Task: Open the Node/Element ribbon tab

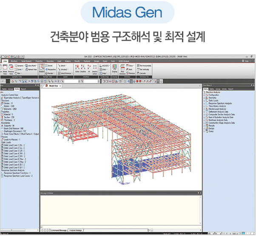Action: click(x=26, y=61)
